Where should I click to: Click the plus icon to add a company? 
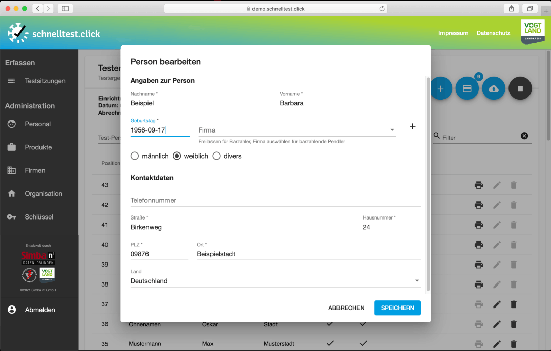tap(412, 126)
